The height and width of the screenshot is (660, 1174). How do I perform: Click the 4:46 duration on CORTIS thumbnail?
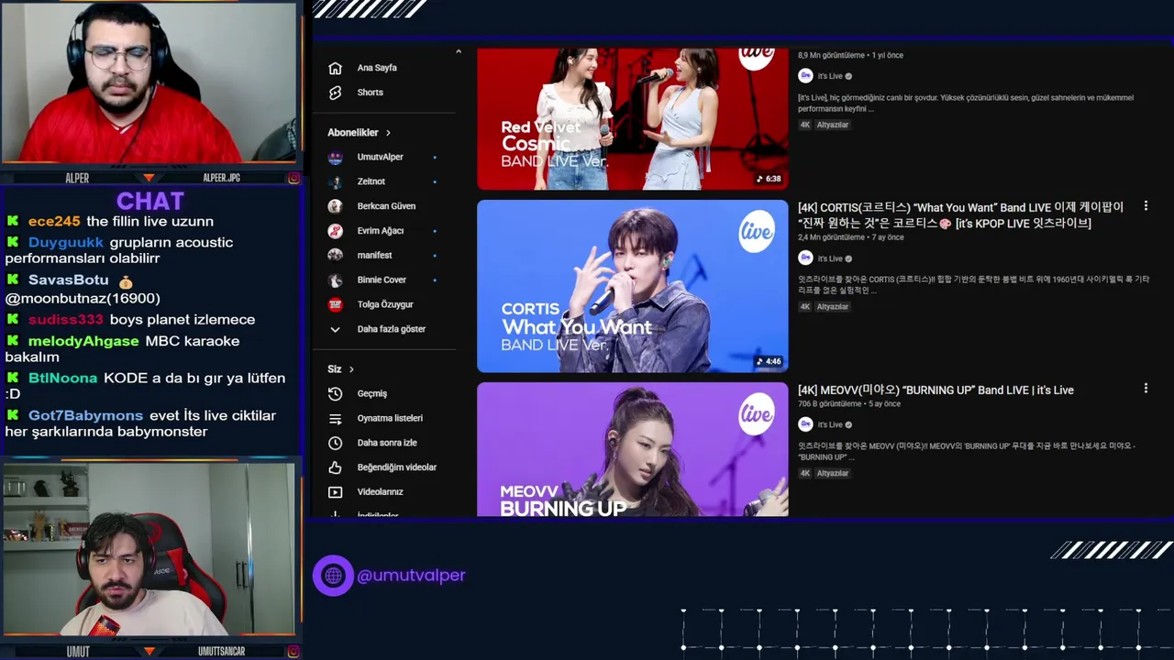click(x=769, y=361)
